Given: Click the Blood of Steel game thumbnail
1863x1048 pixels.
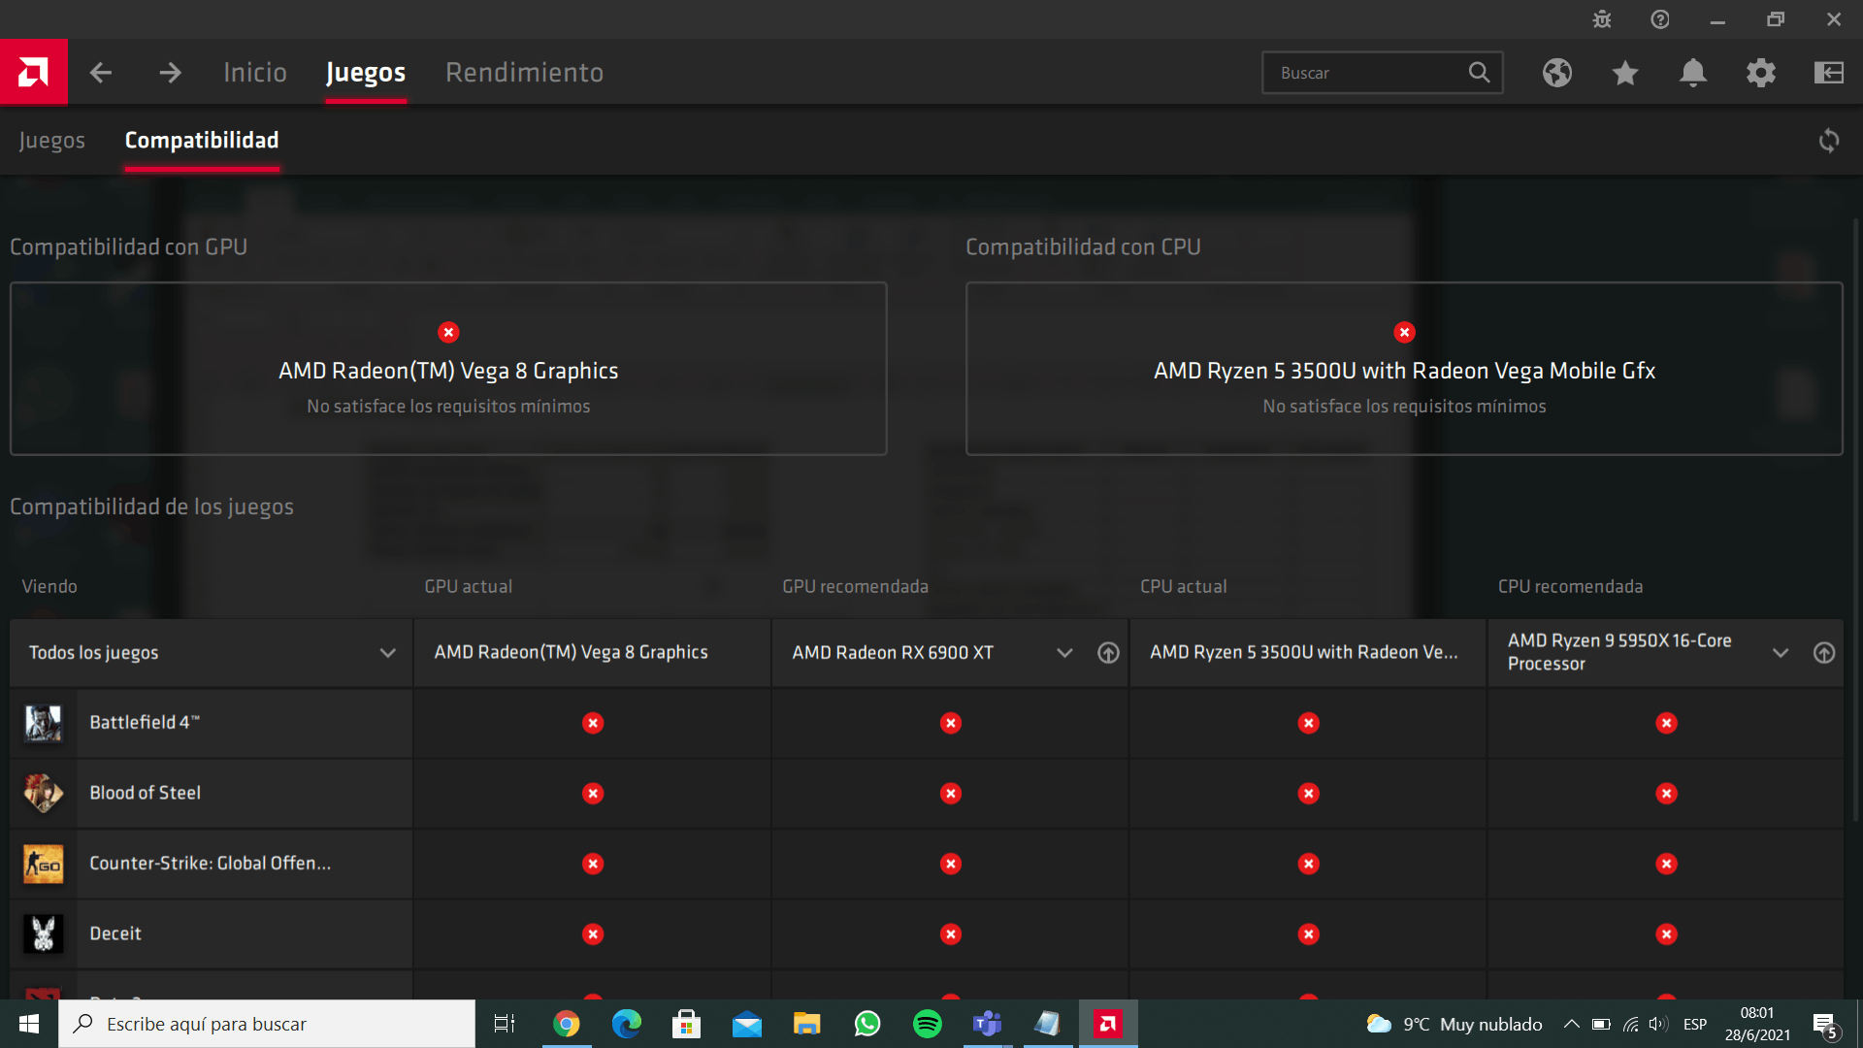Looking at the screenshot, I should pos(43,792).
